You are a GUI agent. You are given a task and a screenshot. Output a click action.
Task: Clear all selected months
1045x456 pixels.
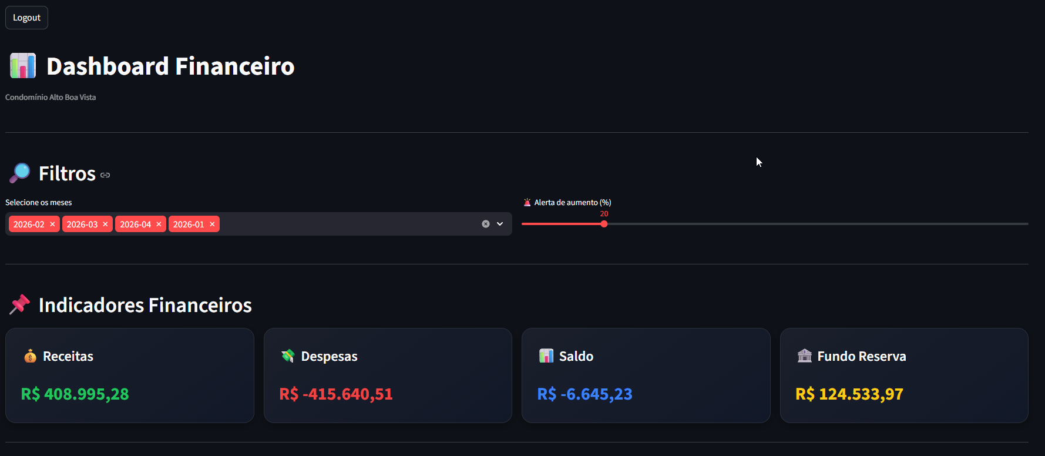click(486, 224)
